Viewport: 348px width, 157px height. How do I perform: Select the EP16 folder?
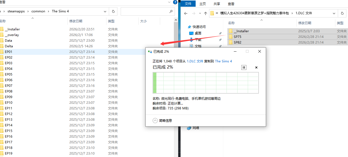9,136
